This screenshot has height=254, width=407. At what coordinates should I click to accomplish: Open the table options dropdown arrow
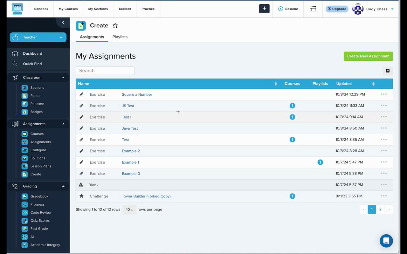pos(388,71)
